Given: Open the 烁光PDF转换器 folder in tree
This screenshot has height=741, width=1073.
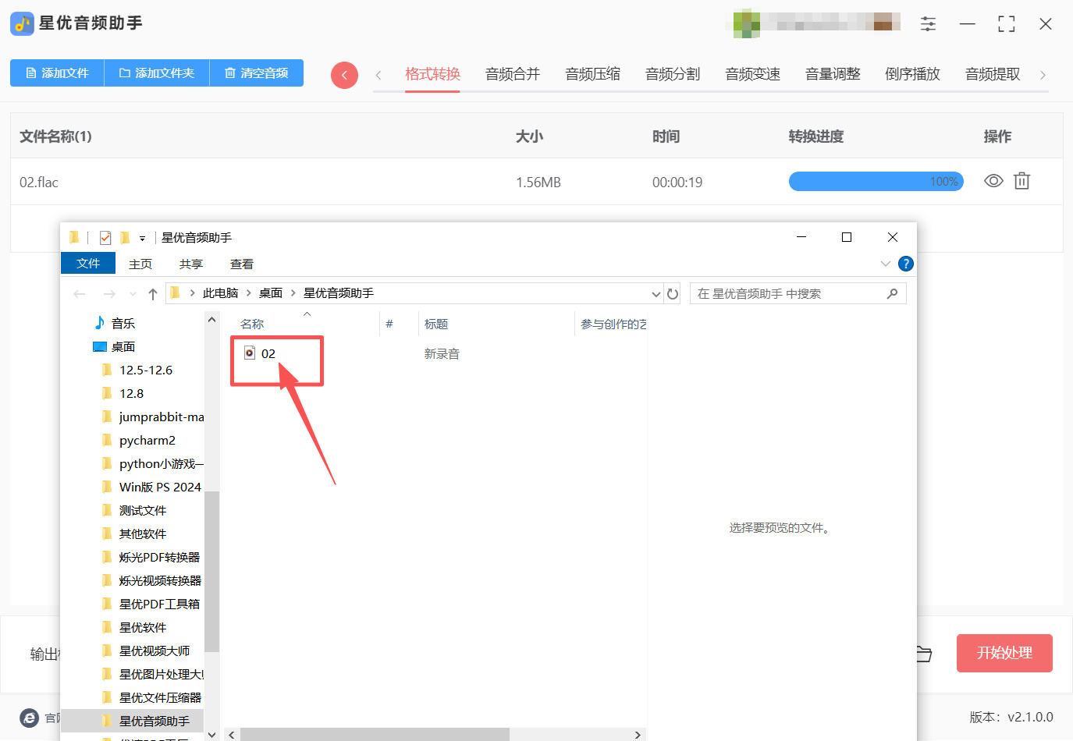Looking at the screenshot, I should click(160, 557).
